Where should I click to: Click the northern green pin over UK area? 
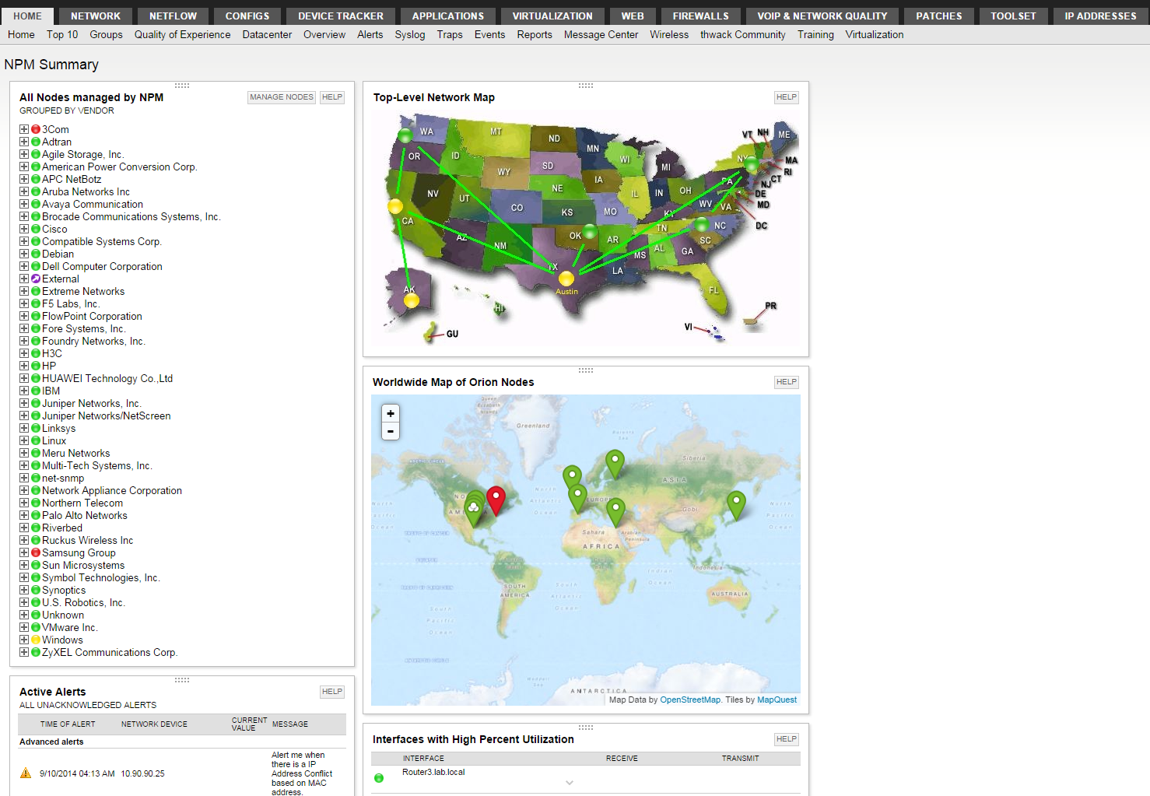[x=572, y=475]
